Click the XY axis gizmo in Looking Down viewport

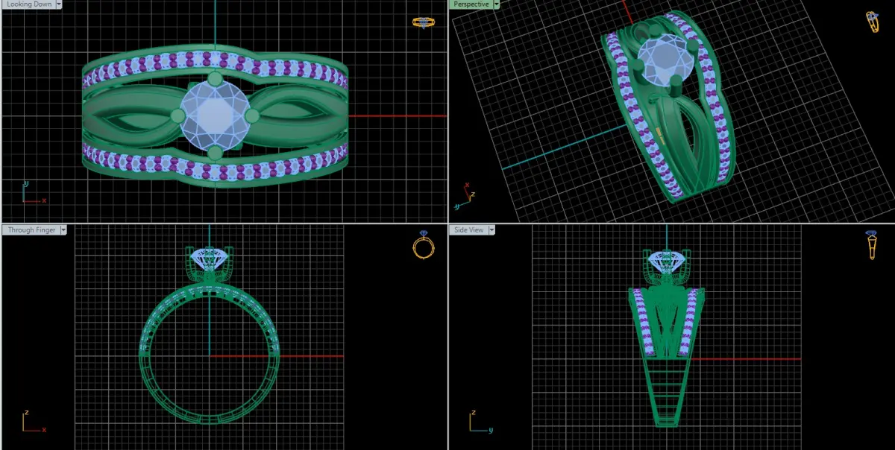(33, 191)
